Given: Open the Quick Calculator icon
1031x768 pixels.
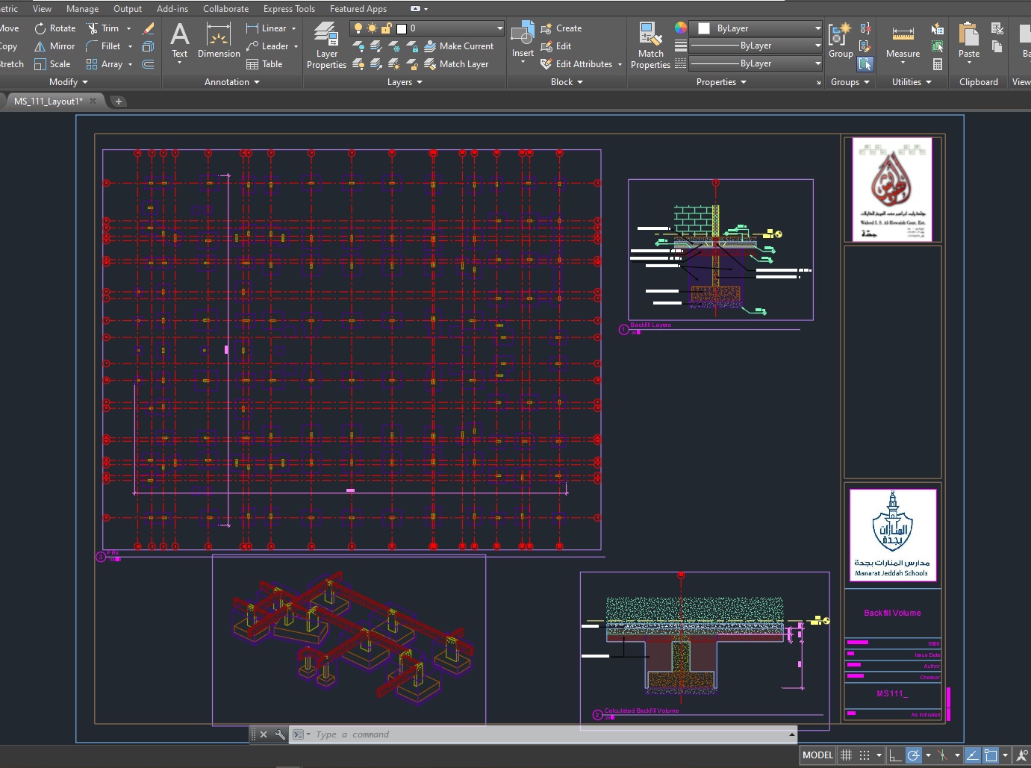Looking at the screenshot, I should (x=938, y=64).
